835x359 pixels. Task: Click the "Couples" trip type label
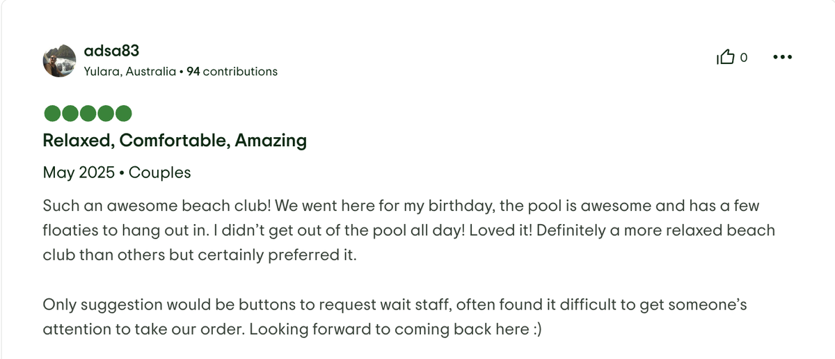[x=160, y=173]
